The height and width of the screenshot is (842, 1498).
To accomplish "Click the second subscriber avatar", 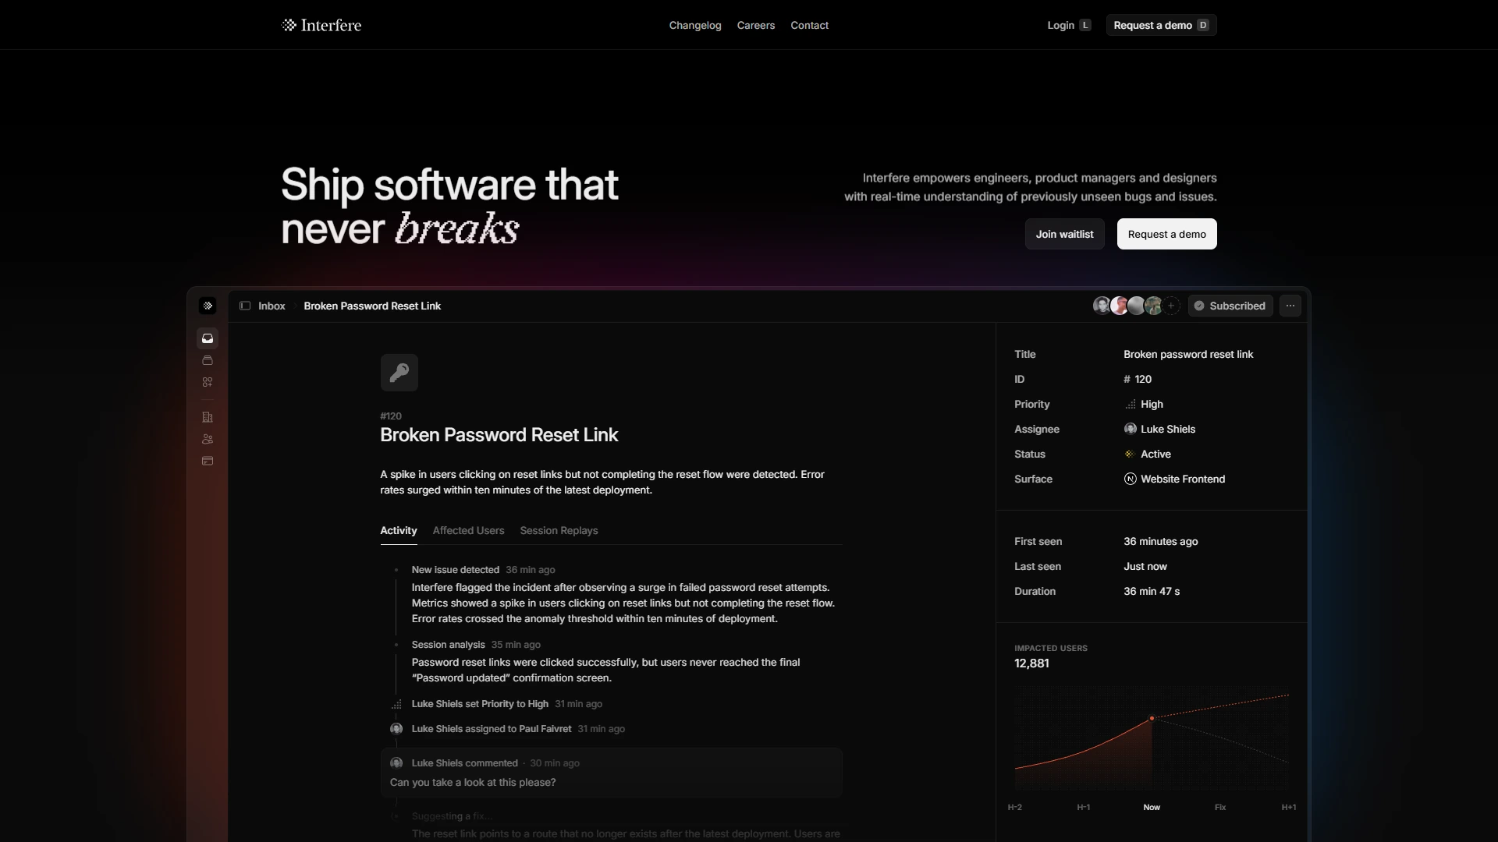I will tap(1119, 306).
